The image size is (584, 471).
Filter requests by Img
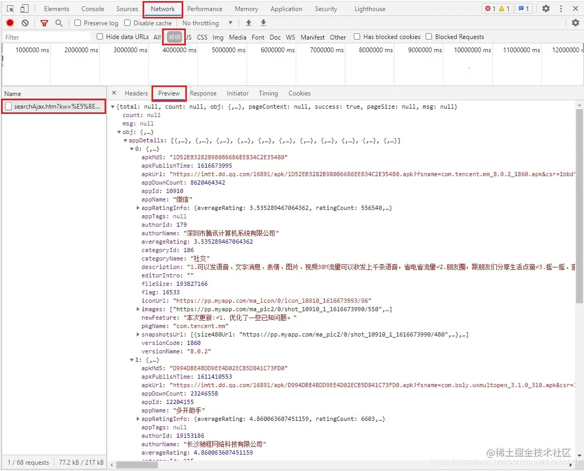click(218, 37)
